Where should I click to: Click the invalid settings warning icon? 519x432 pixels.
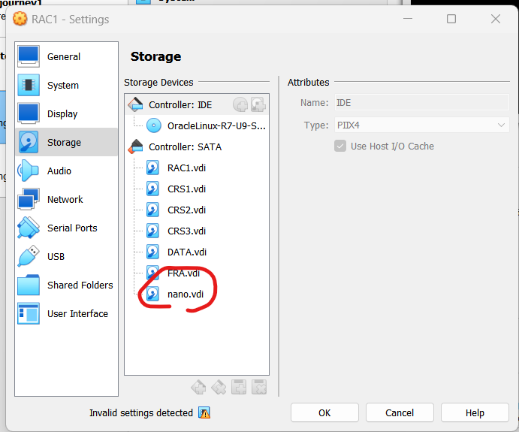[204, 412]
